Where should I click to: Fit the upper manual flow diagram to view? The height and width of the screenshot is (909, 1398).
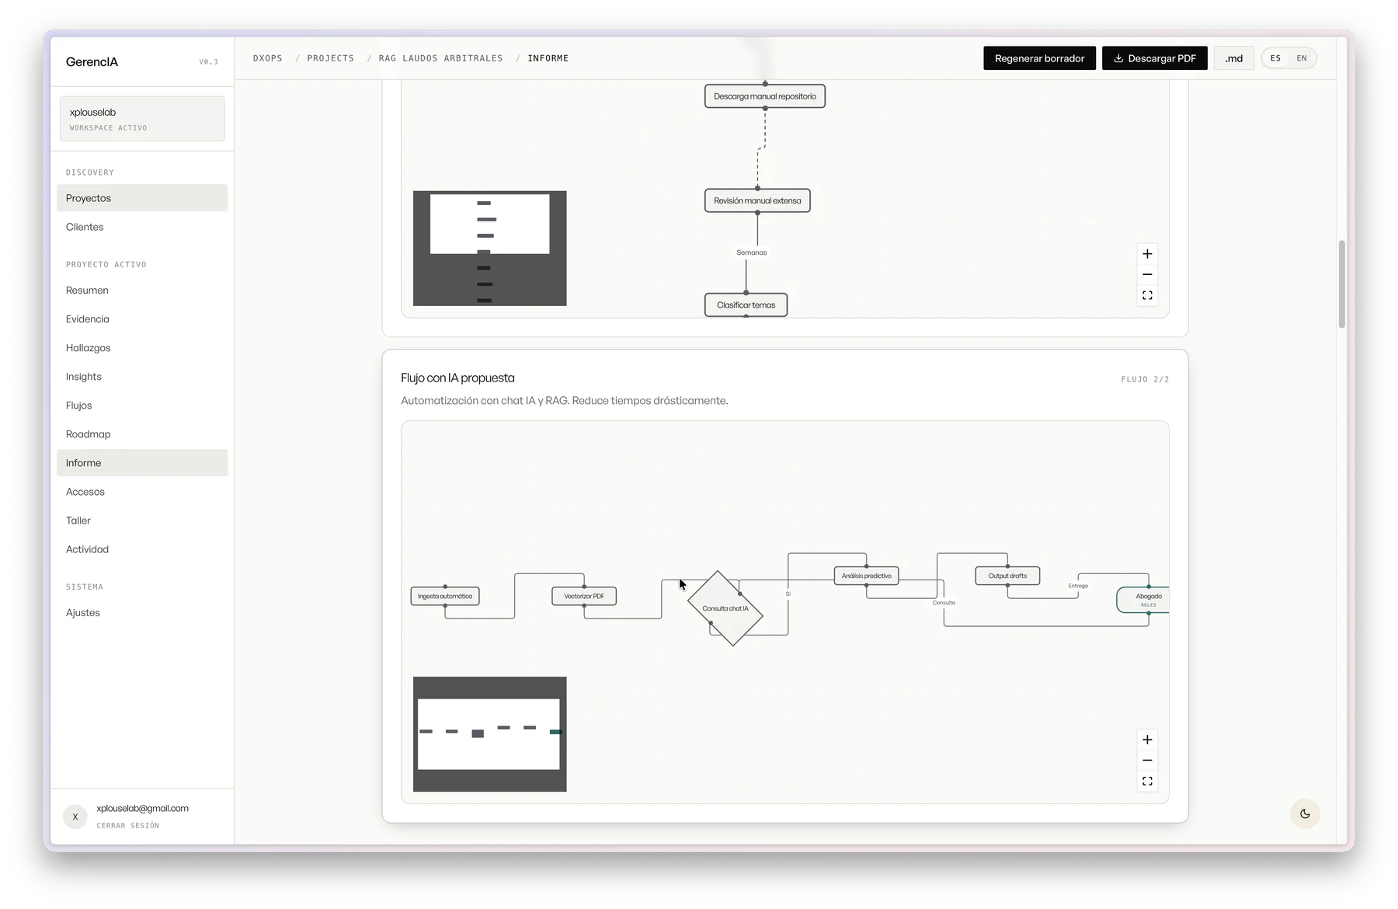coord(1147,296)
